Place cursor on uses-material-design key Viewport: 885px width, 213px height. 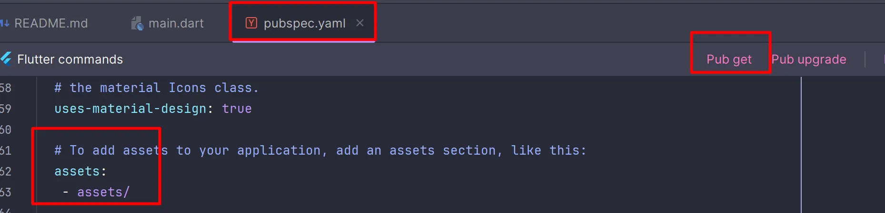(130, 109)
